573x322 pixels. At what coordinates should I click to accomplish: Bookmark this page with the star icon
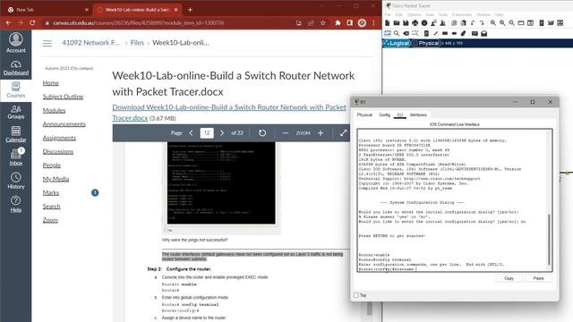322,22
